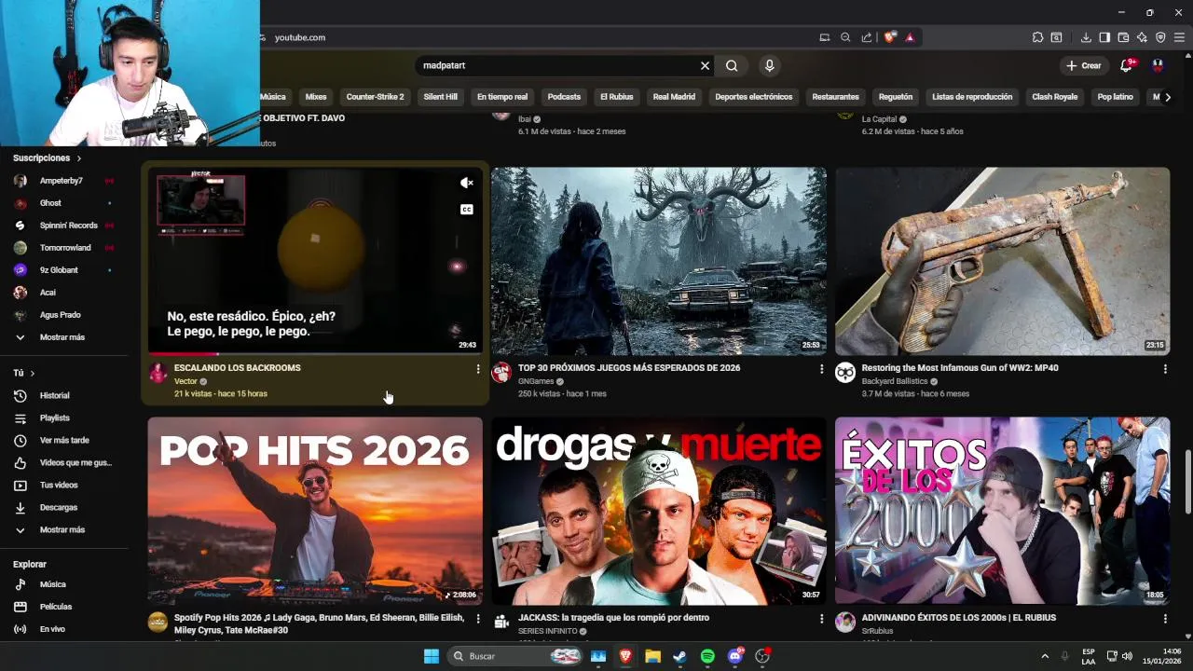Open the browser extensions puzzle icon
The image size is (1193, 671).
[x=1037, y=37]
